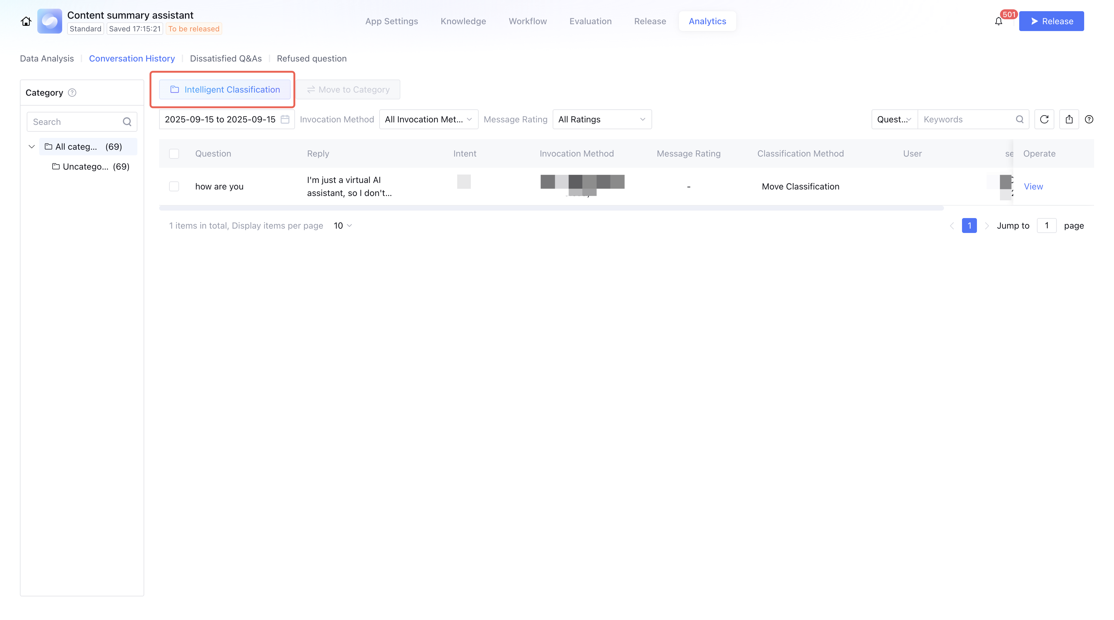Click the Intelligent Classification button
Screen dimensions: 1114x620
tap(225, 89)
